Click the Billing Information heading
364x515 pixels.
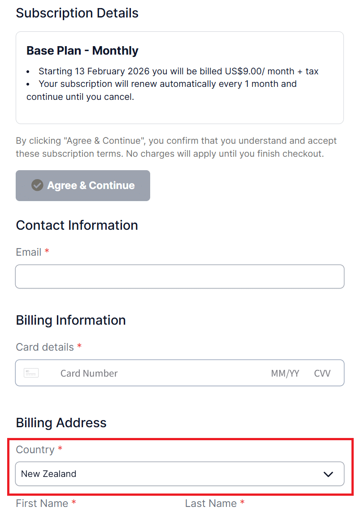(x=71, y=320)
